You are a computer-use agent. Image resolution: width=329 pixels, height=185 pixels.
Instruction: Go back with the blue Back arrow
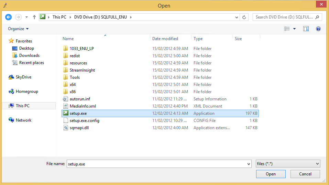point(8,17)
